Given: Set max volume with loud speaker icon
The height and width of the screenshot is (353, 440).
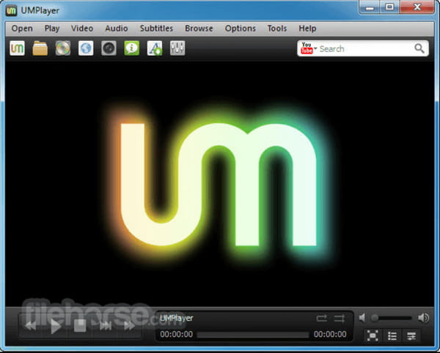Looking at the screenshot, I should coord(423,318).
